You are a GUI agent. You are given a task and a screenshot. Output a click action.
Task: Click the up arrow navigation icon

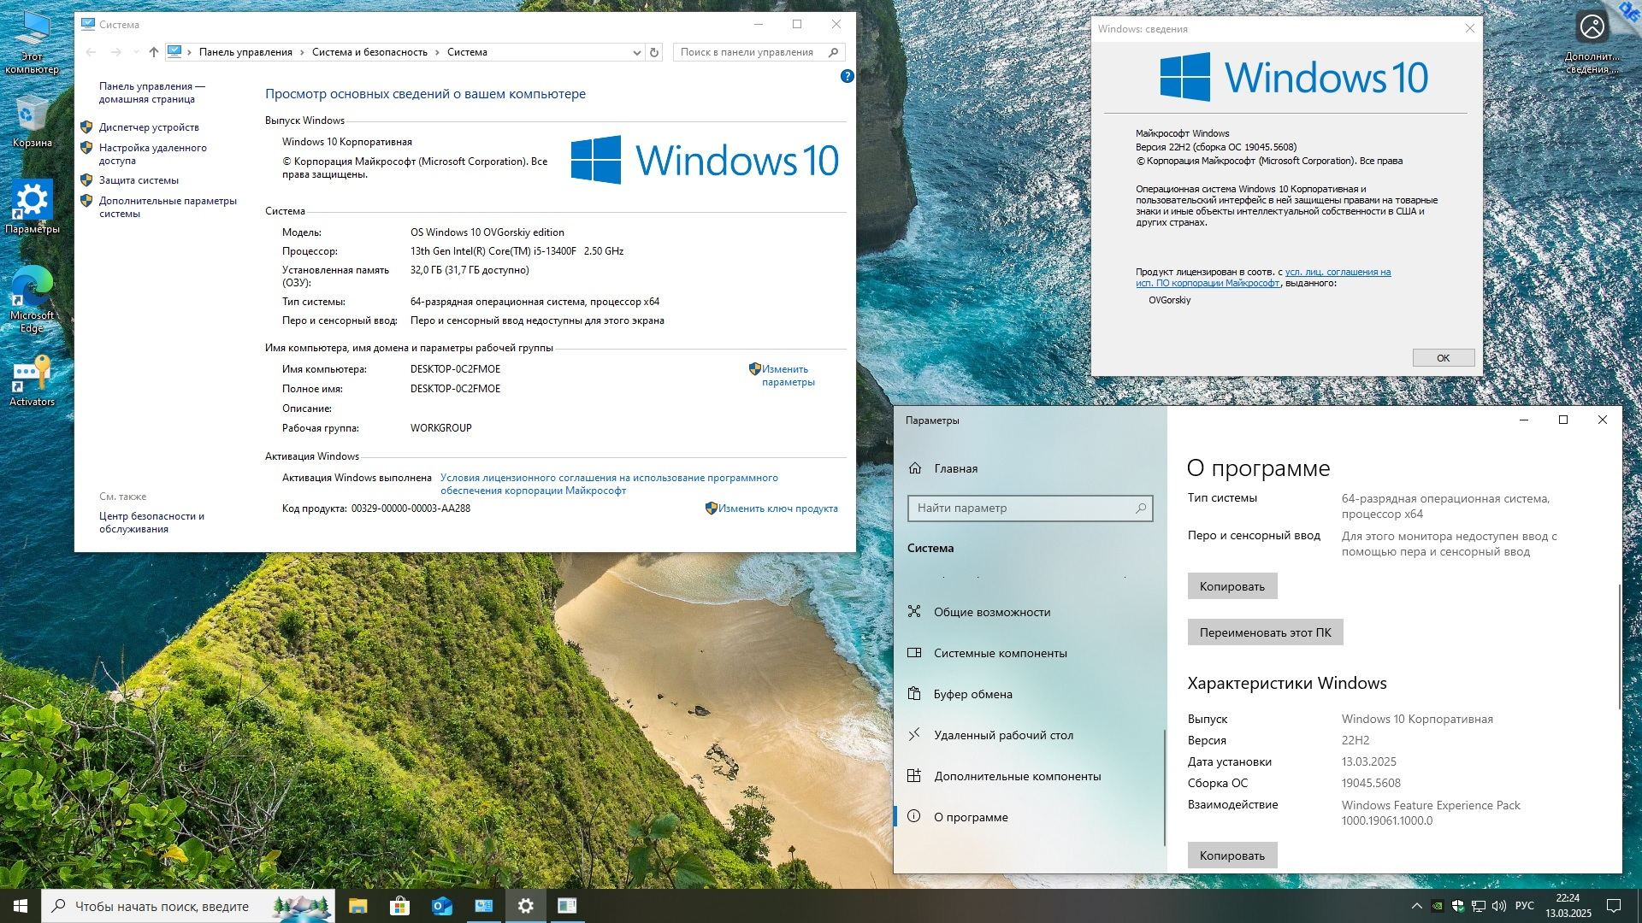[154, 52]
